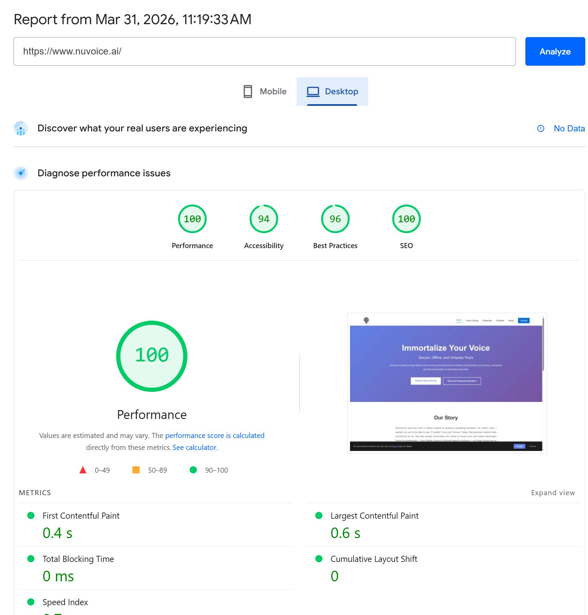Jump to Accessibility score gauge 94
The image size is (588, 615).
264,219
